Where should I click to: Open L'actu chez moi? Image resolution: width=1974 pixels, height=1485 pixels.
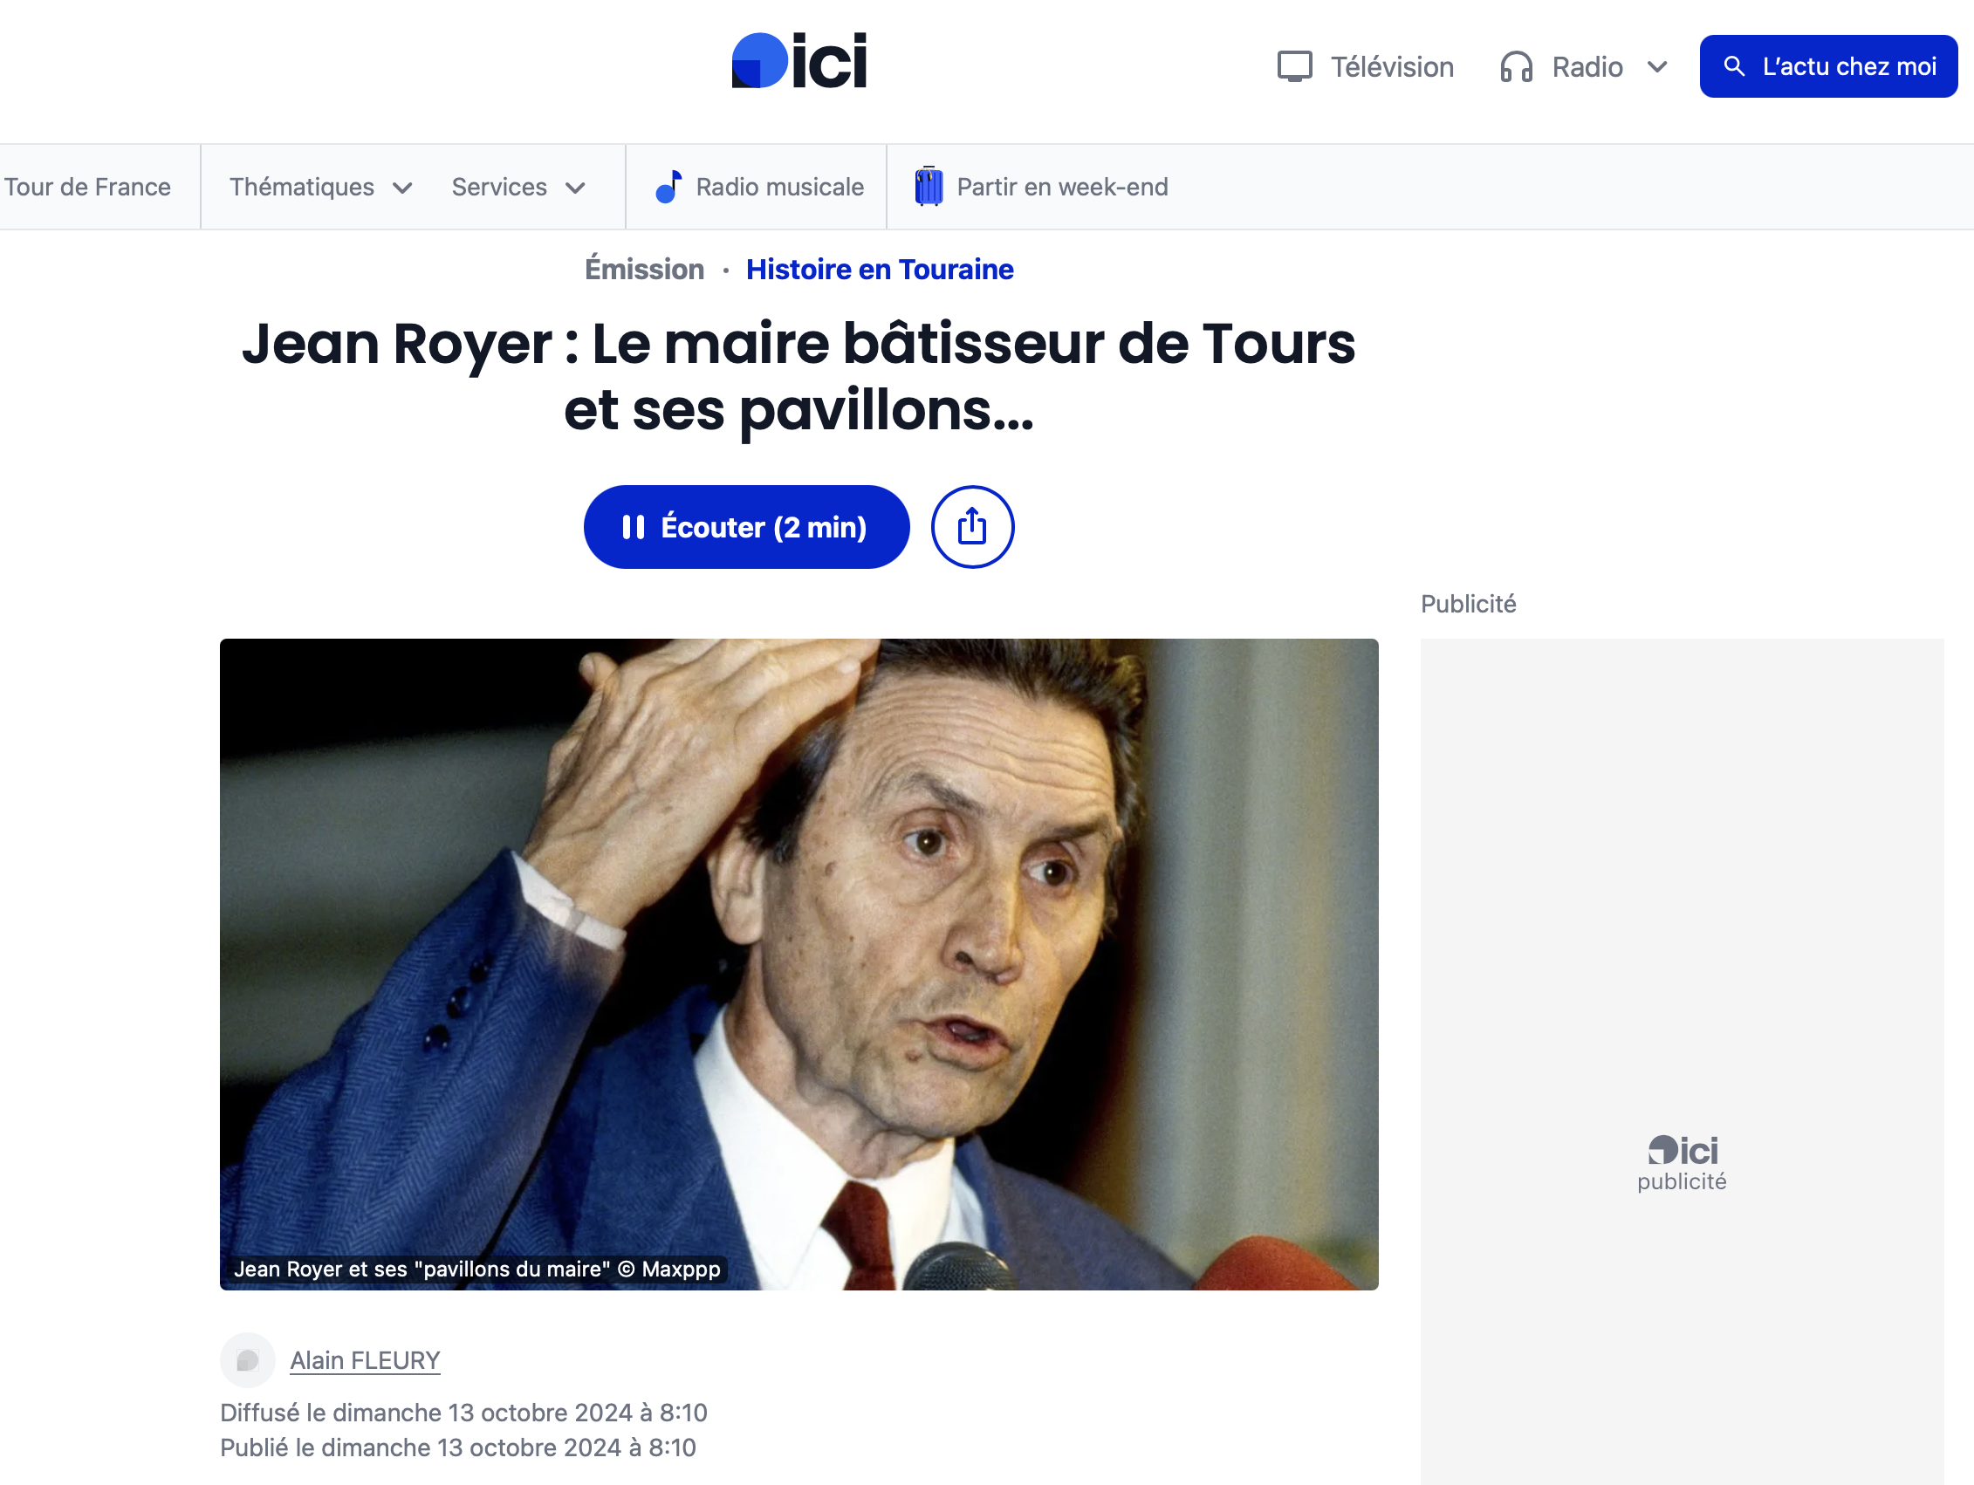click(x=1828, y=66)
